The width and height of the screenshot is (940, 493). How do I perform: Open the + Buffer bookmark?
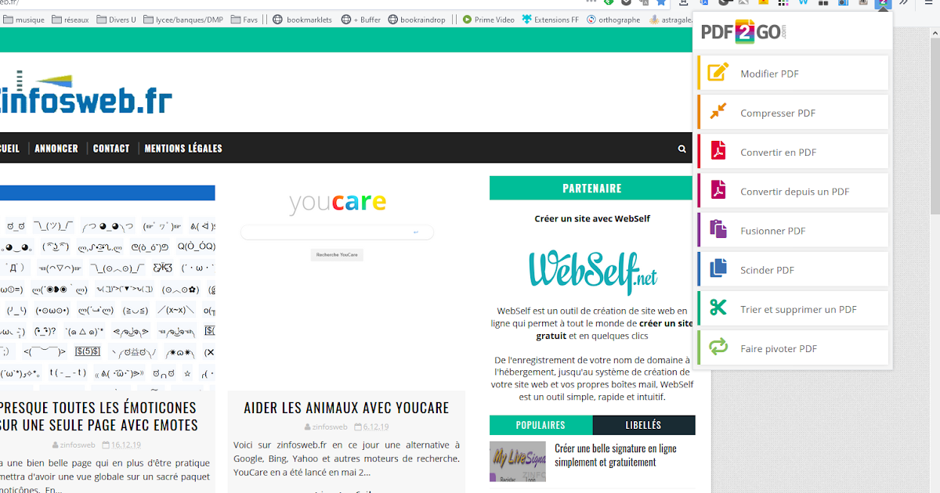pos(361,20)
